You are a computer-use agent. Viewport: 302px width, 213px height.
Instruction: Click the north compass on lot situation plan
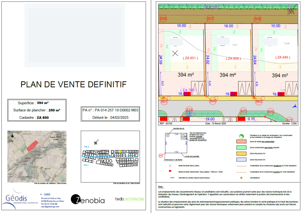96,142
